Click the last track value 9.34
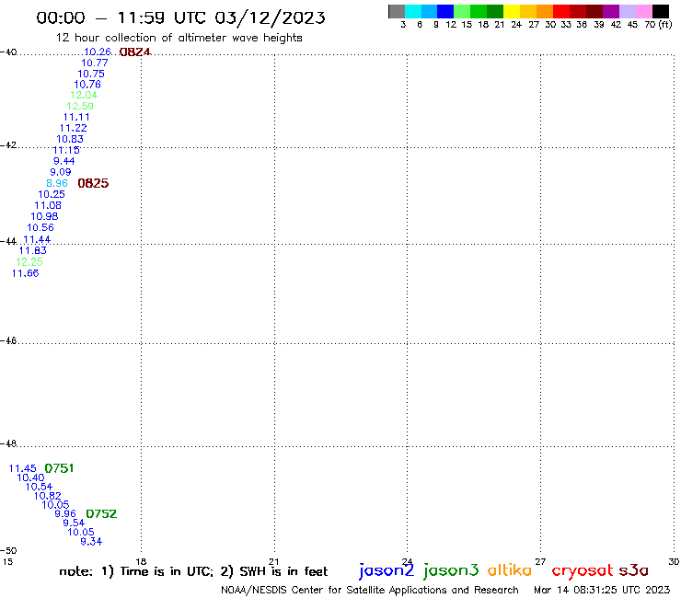Image resolution: width=681 pixels, height=598 pixels. (x=91, y=542)
